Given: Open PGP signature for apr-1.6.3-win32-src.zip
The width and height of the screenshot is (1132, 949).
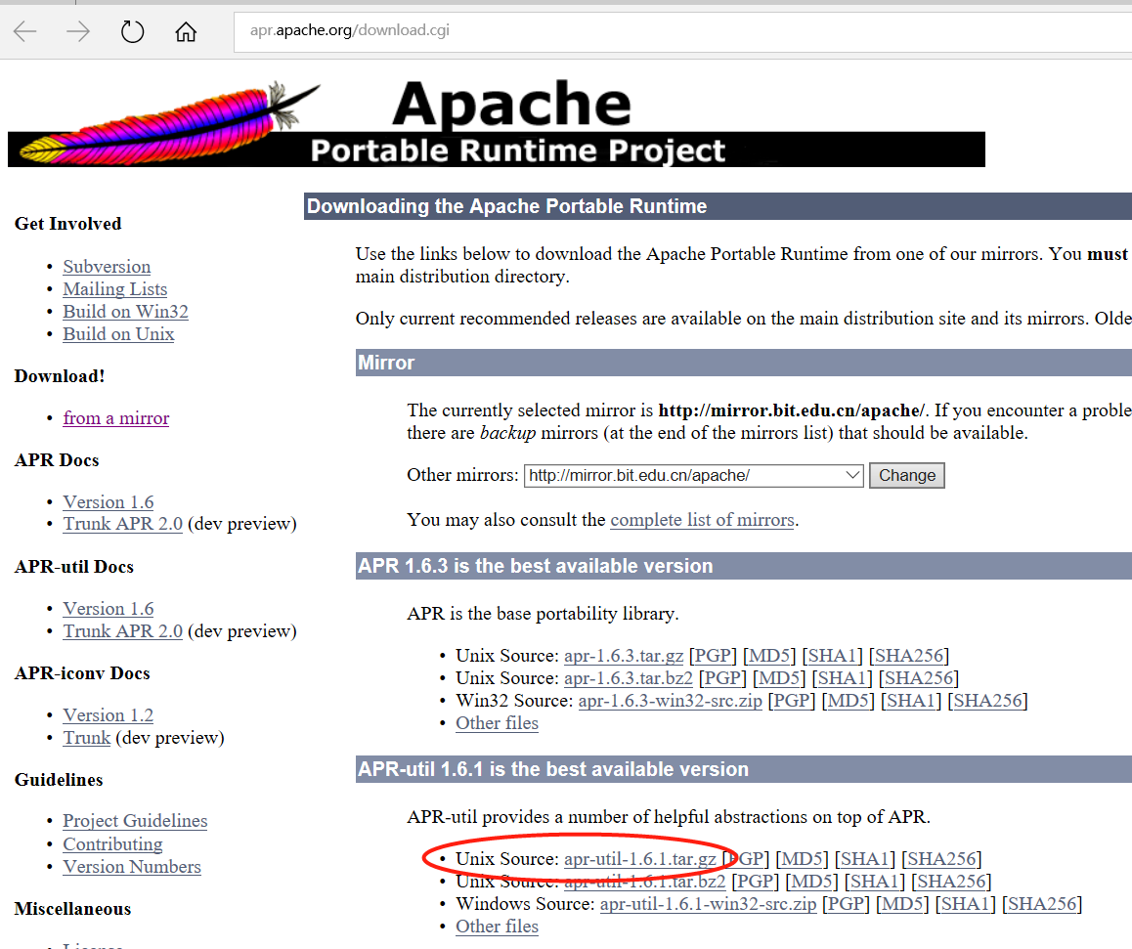Looking at the screenshot, I should [792, 700].
